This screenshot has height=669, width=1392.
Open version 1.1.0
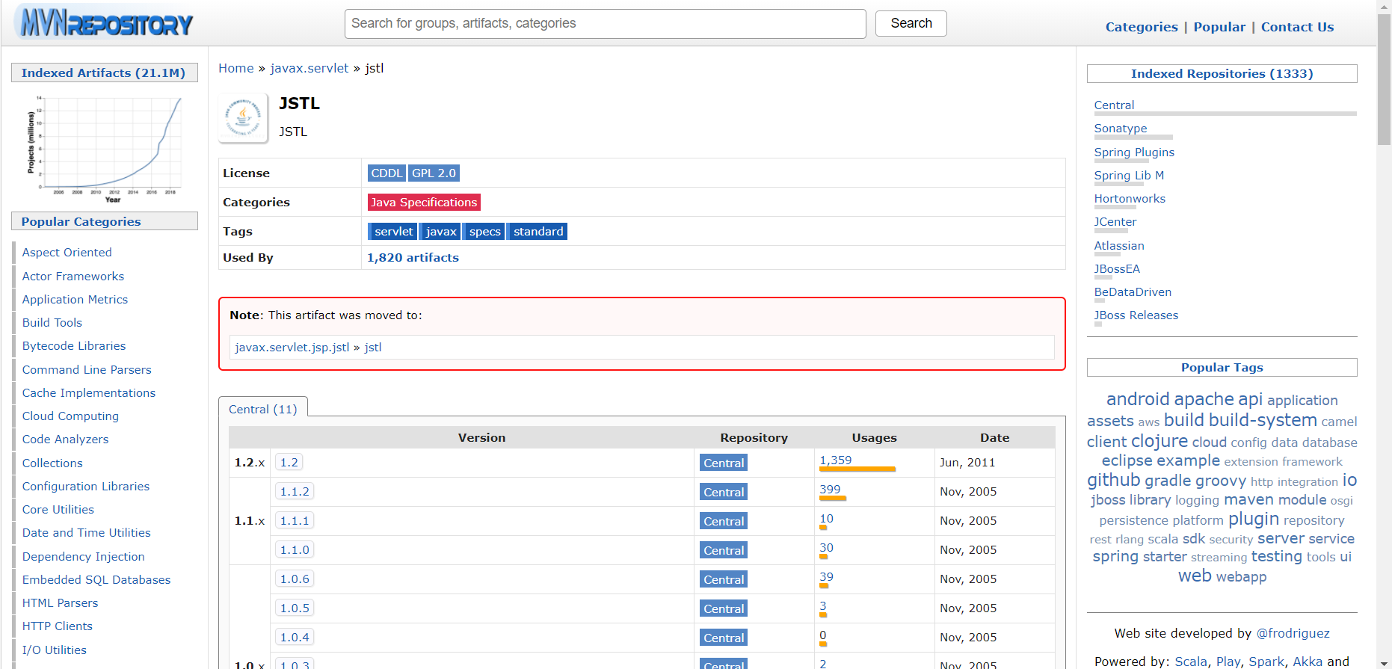[x=295, y=549]
